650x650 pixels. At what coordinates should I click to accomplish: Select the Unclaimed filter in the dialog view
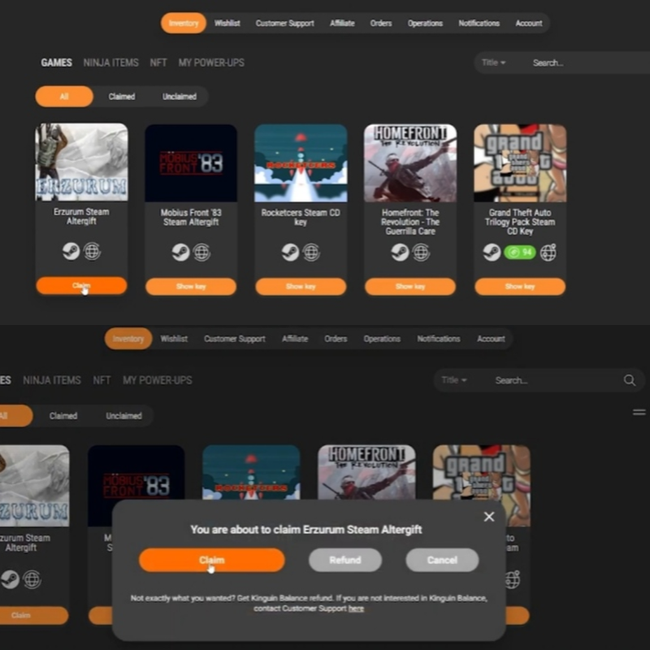click(x=124, y=416)
